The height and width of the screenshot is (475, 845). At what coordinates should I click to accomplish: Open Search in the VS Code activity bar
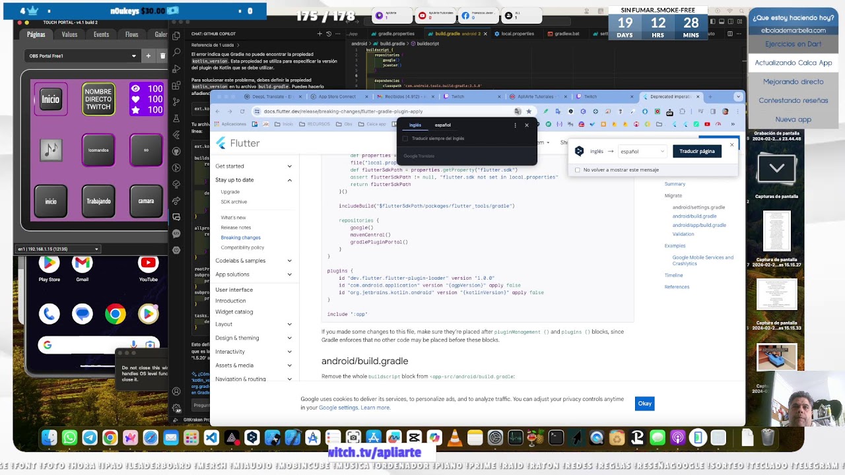pyautogui.click(x=176, y=52)
